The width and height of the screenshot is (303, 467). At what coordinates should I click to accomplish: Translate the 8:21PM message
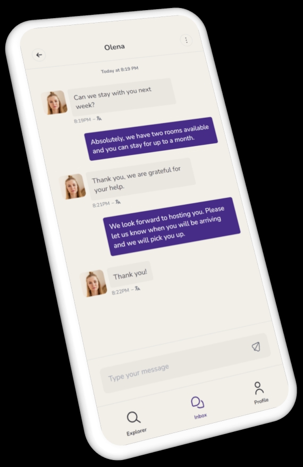pos(118,202)
